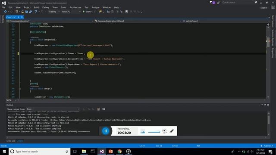Viewport: 276px width, 155px height.
Task: Close the Class1.cs tab
Action: (x=22, y=17)
